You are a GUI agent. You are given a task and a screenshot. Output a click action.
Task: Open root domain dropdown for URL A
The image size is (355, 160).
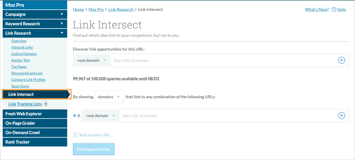point(101,116)
